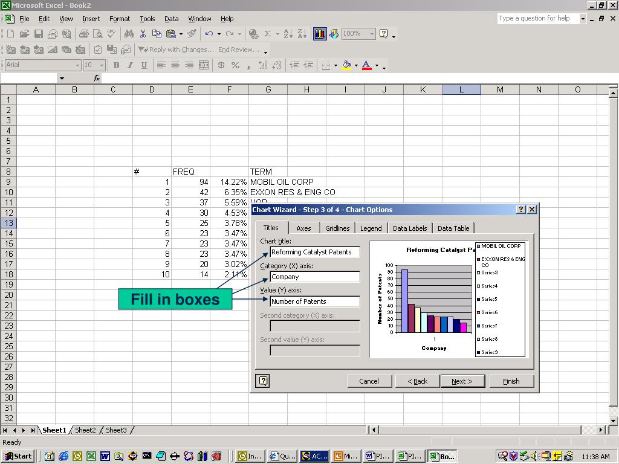The width and height of the screenshot is (619, 464).
Task: Click the Paste clipboard icon
Action: [x=170, y=34]
